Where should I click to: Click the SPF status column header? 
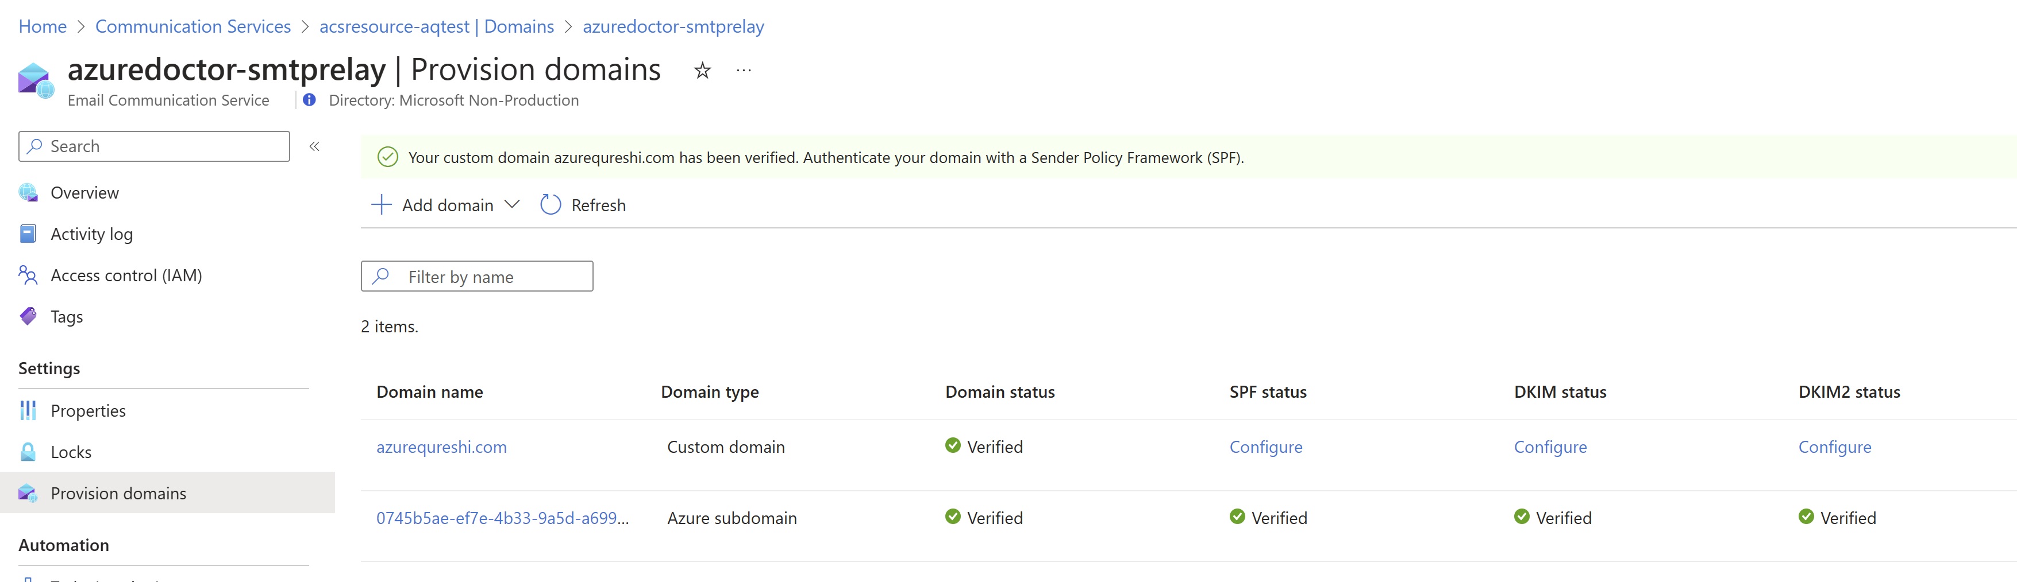(1268, 392)
